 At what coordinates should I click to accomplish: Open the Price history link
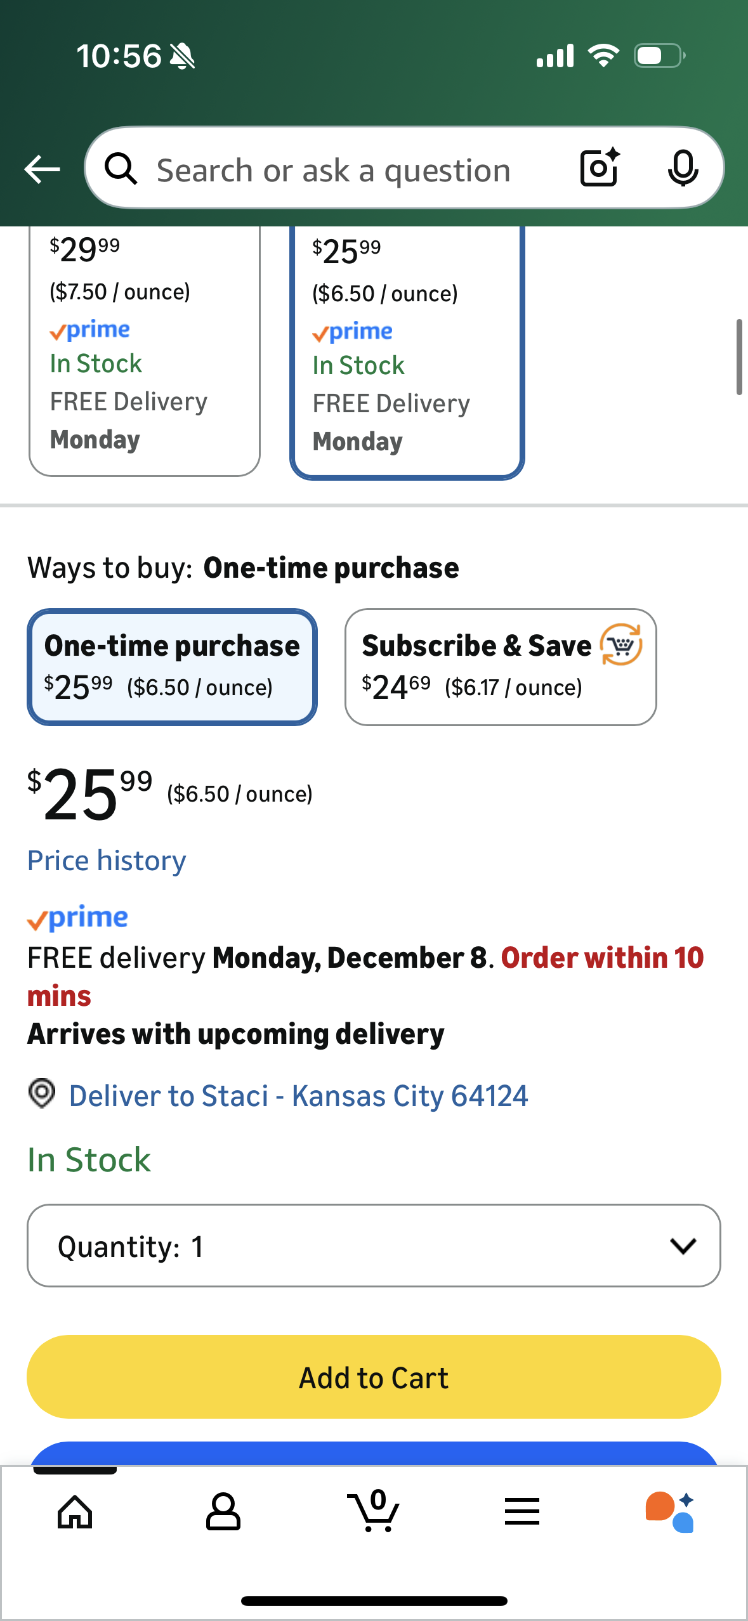tap(107, 861)
